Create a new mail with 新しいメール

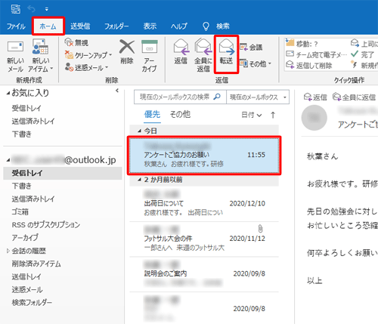click(15, 57)
